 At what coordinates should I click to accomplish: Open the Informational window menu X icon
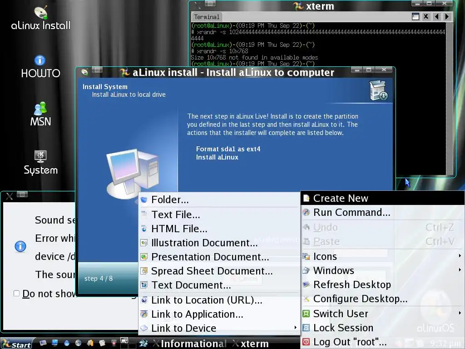(x=10, y=196)
